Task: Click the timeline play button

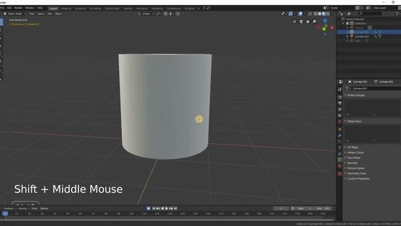Action: 167,208
